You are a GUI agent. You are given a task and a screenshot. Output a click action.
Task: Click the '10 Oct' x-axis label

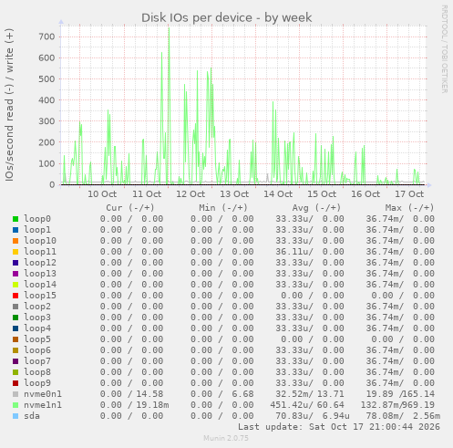click(x=102, y=194)
